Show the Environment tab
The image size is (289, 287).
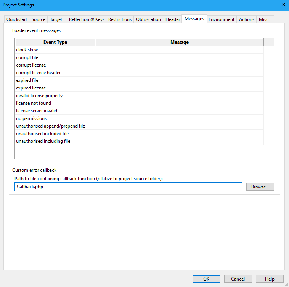pos(221,19)
